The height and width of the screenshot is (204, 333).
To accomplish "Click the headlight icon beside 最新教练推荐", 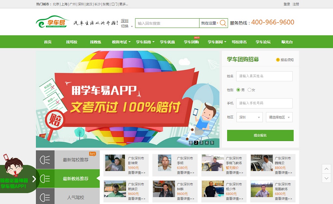I will 45,178.
